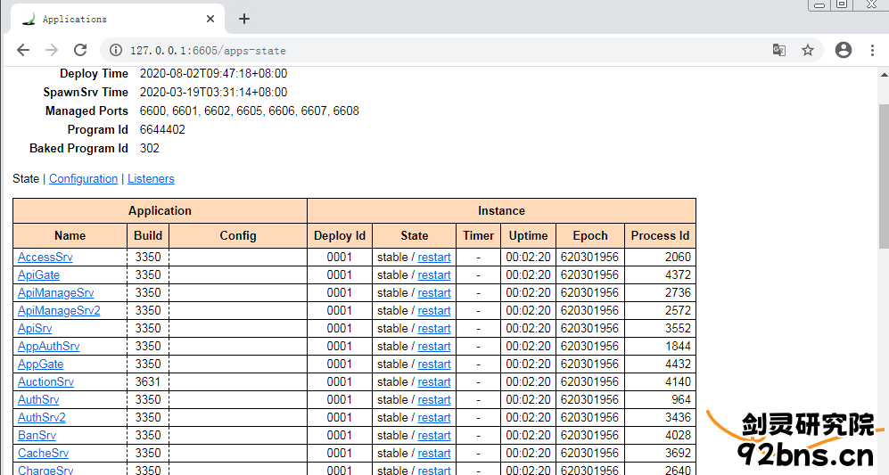Open the Configuration link

[83, 178]
